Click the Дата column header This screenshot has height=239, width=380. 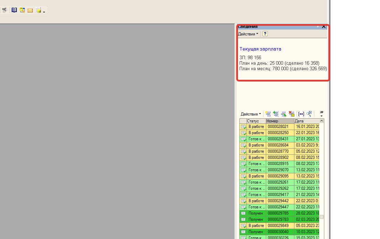[307, 121]
